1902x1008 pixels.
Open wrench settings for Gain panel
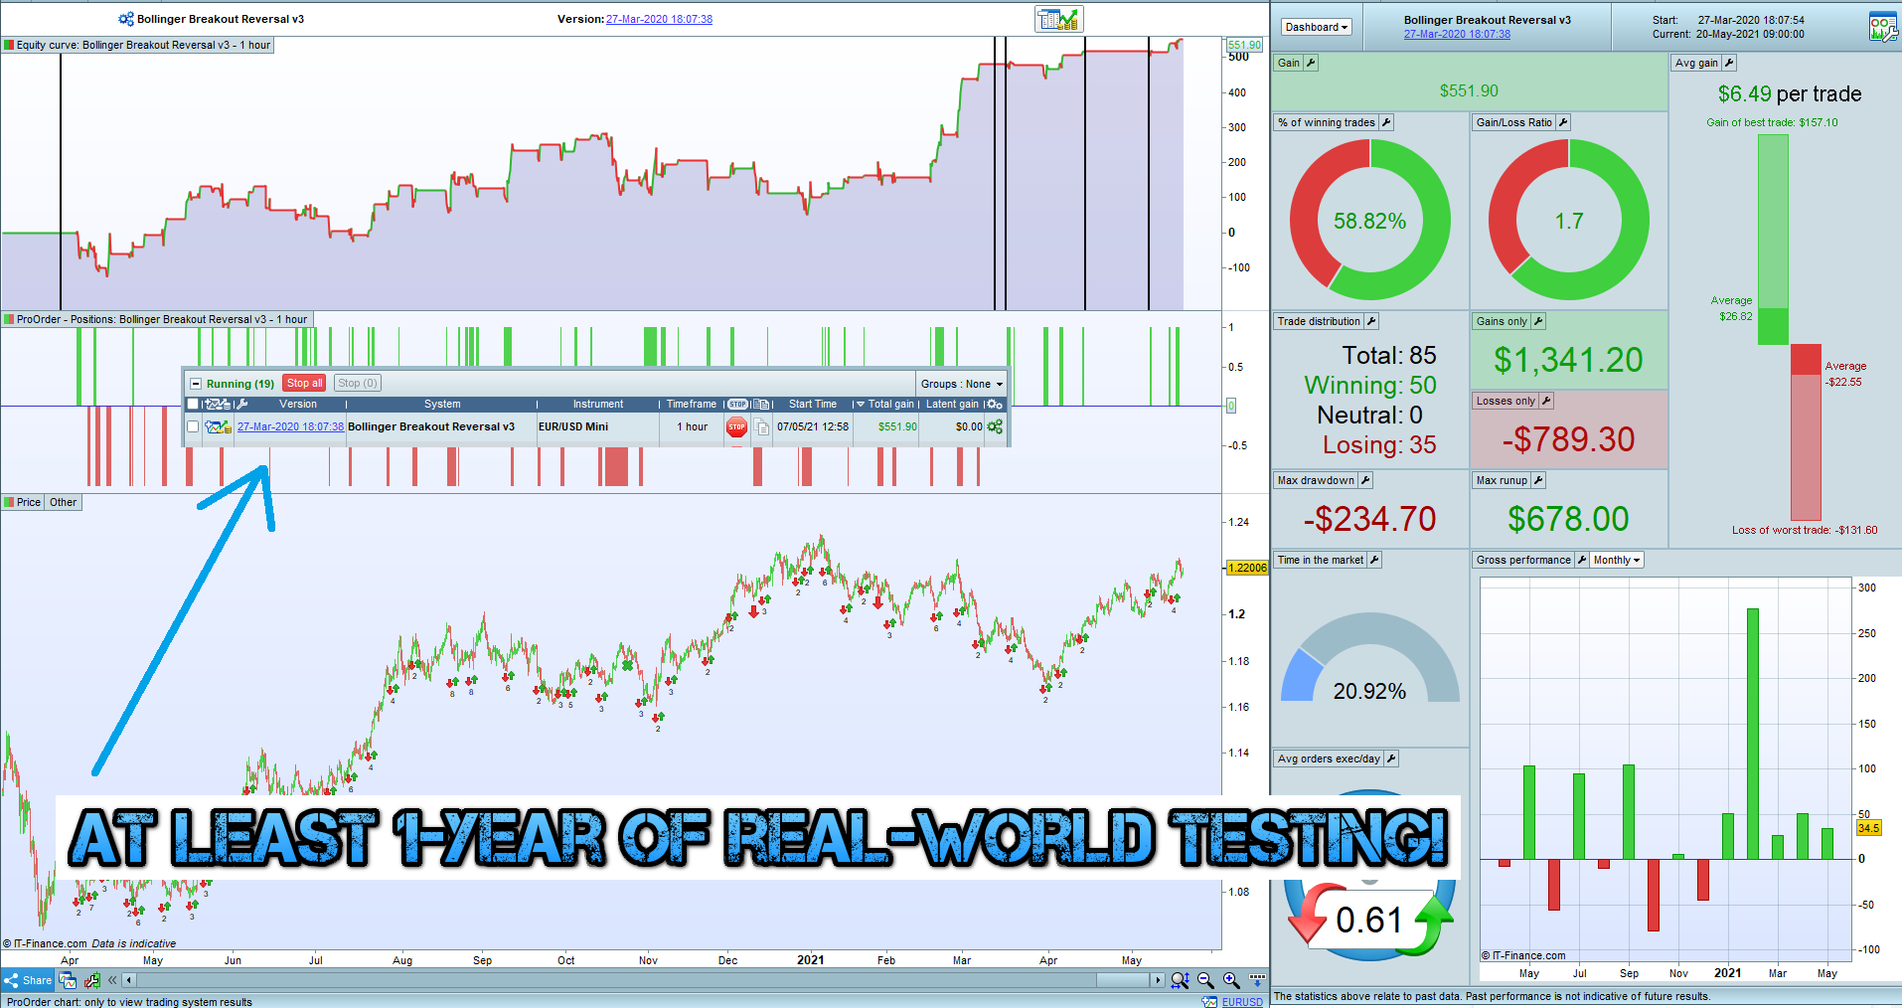pos(1311,63)
